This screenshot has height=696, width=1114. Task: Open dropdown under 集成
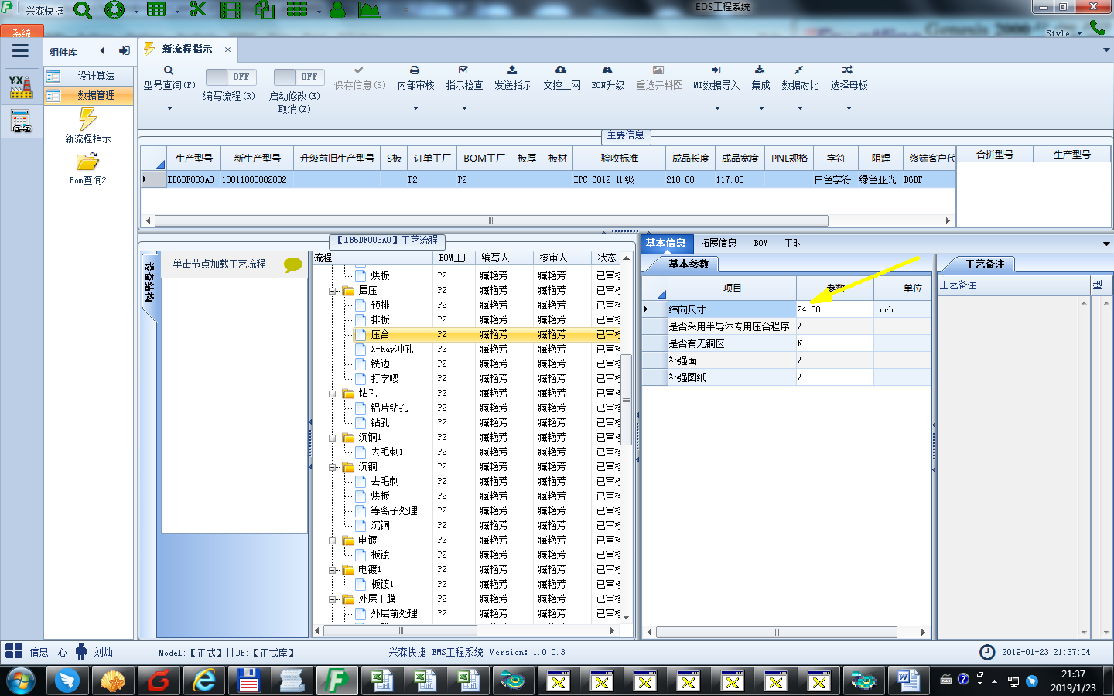[x=760, y=109]
